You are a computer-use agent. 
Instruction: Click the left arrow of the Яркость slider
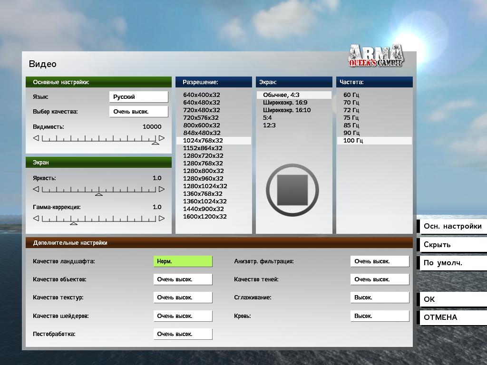36,189
